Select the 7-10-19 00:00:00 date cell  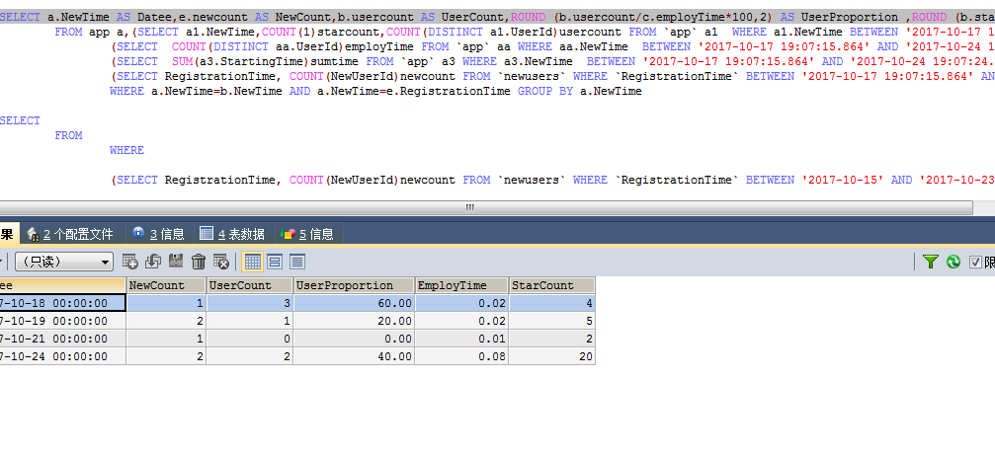[x=62, y=321]
